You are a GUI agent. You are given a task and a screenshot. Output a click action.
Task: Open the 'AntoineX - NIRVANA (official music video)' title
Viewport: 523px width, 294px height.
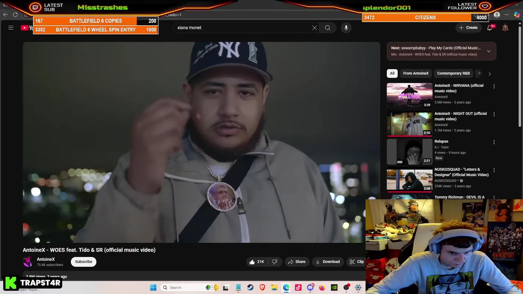pos(459,88)
